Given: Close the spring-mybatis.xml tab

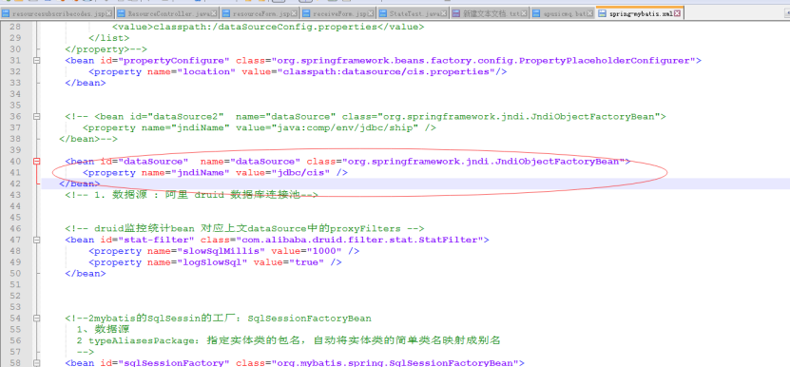Looking at the screenshot, I should click(x=678, y=13).
